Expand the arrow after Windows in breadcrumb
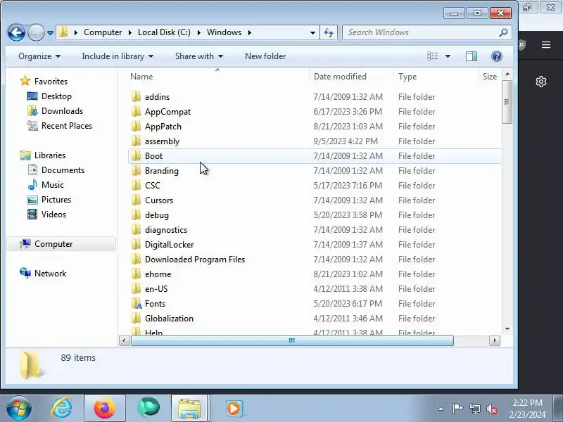 tap(250, 32)
